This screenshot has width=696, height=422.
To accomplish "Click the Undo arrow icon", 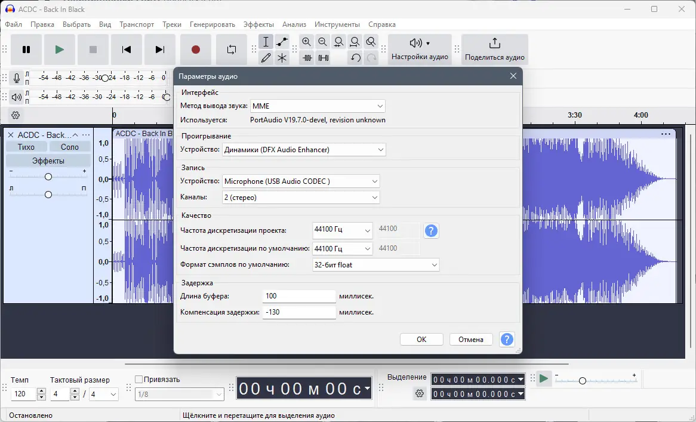I will point(356,58).
